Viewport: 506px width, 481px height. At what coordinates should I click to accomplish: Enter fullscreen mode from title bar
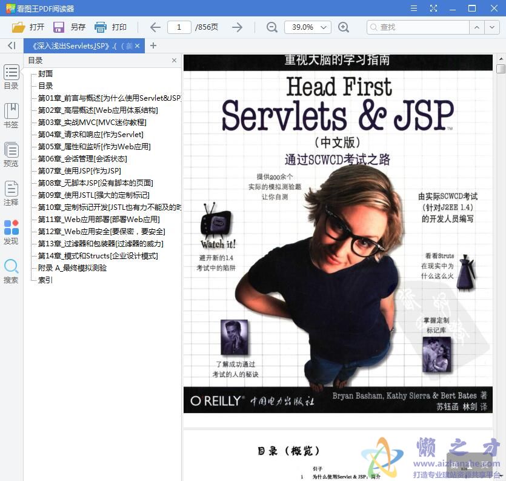click(x=433, y=8)
